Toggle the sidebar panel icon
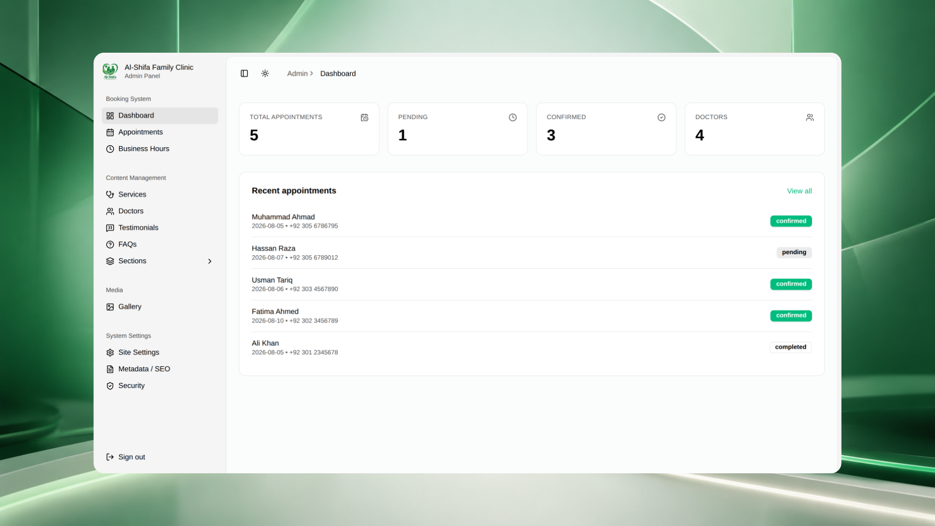This screenshot has height=526, width=935. (x=244, y=74)
